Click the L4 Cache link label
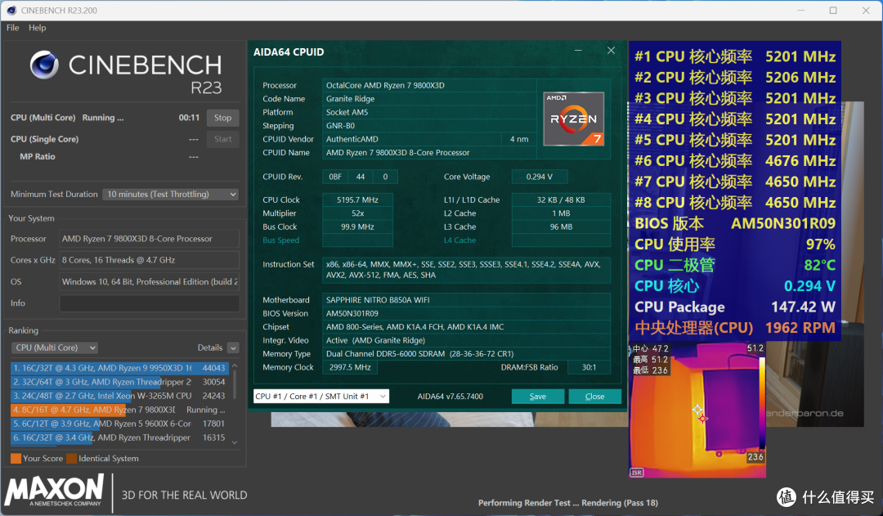The image size is (883, 516). [x=459, y=240]
